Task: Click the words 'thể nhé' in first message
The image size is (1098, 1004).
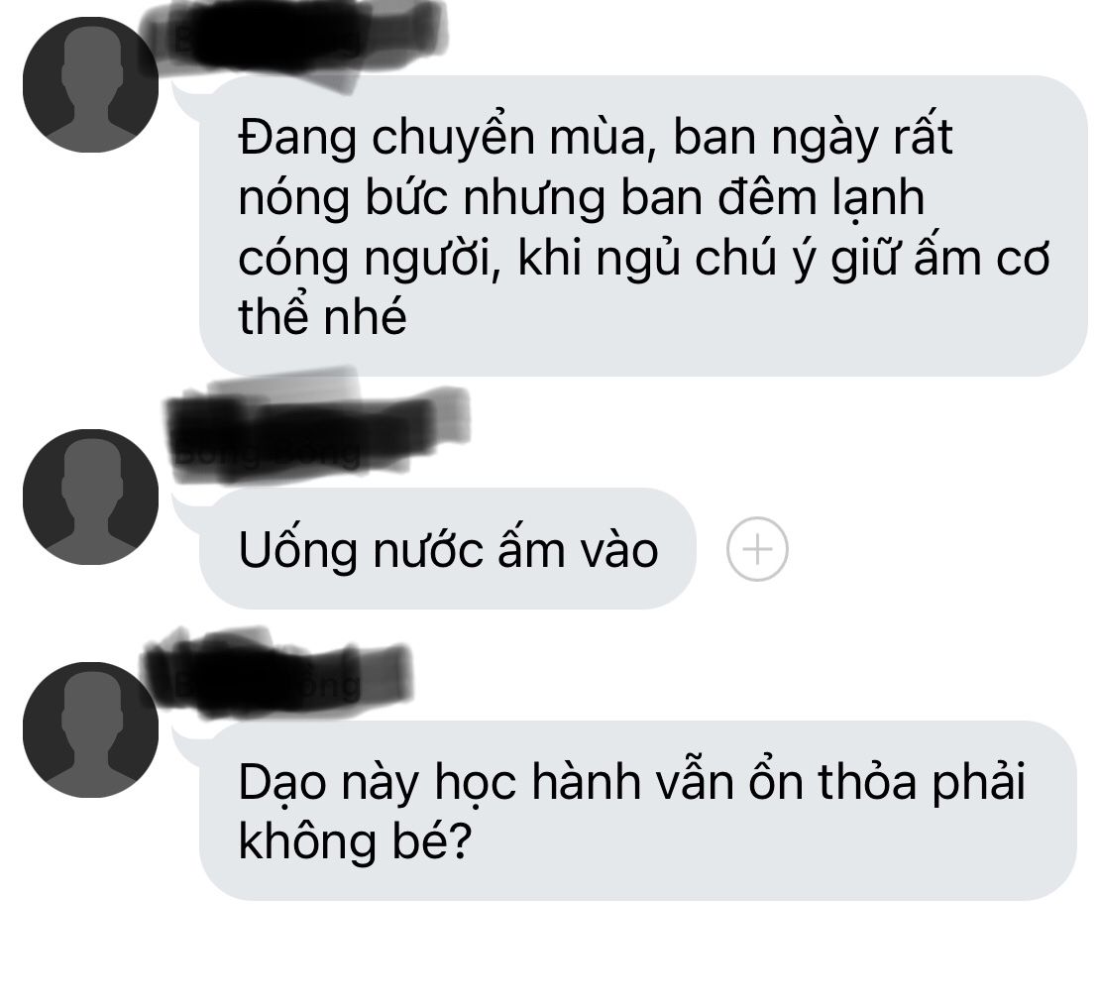Action: point(322,316)
